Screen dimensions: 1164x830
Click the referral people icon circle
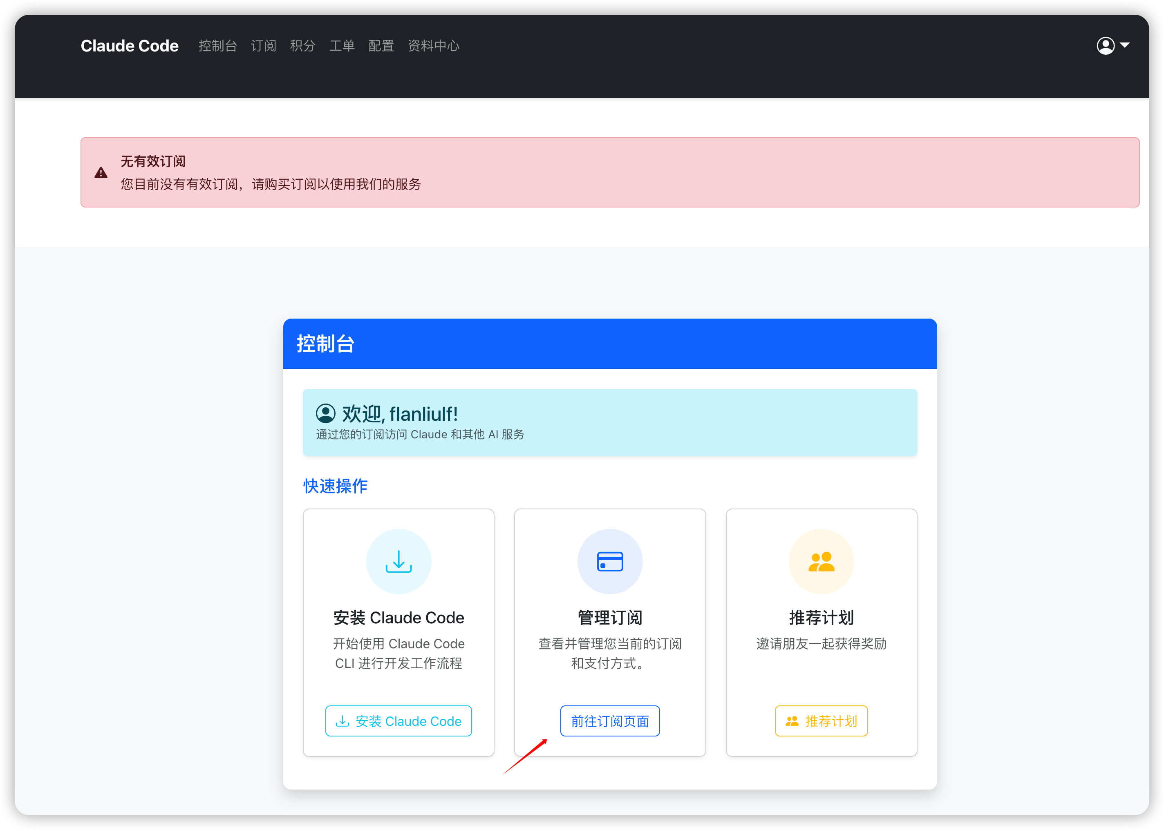pos(821,561)
